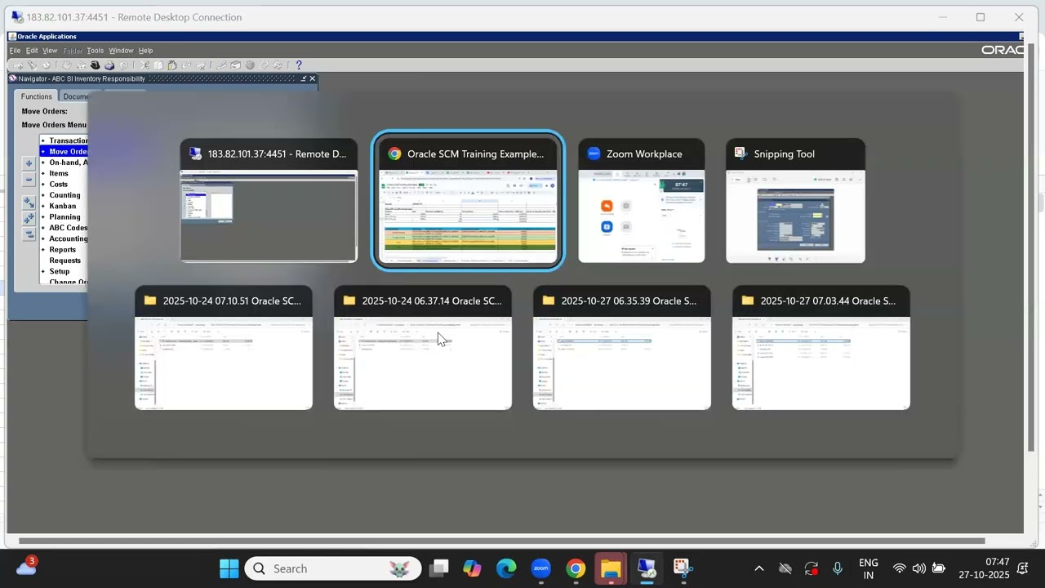Click the Translations globe toolbar icon

point(250,65)
